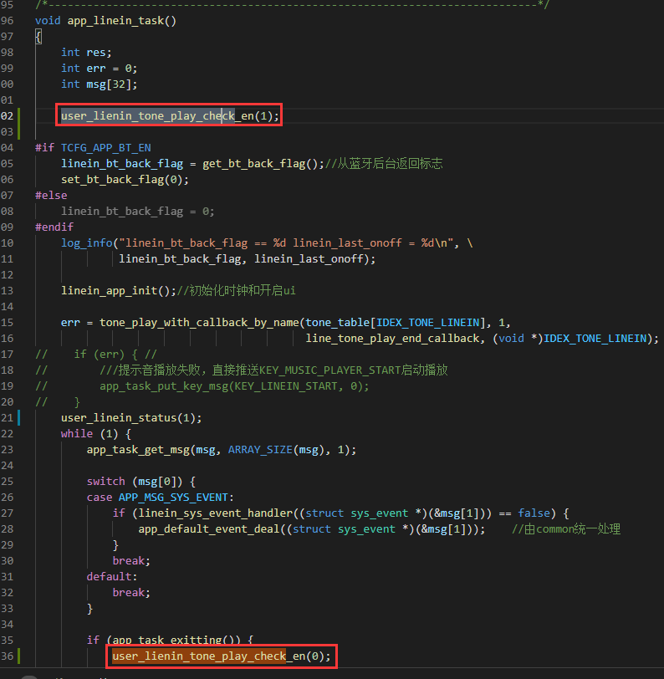Click the '#if TCFG_APP_BT_EN' directive
664x679 pixels.
tap(93, 148)
